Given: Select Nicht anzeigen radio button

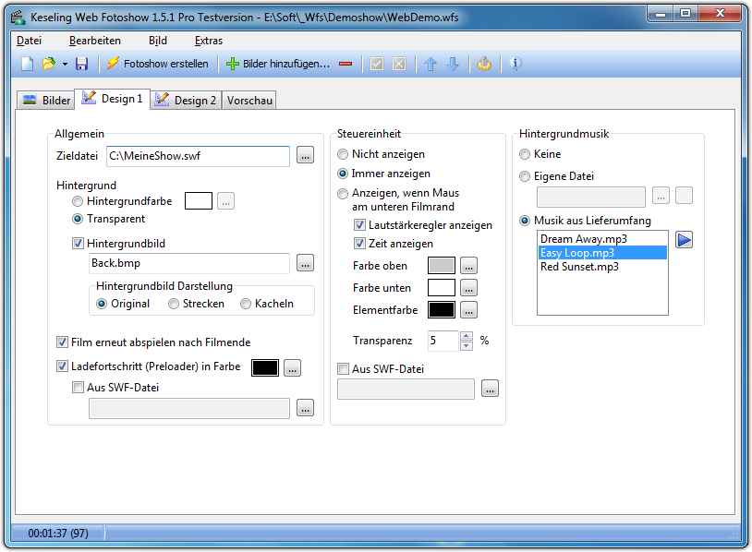Looking at the screenshot, I should (x=344, y=154).
